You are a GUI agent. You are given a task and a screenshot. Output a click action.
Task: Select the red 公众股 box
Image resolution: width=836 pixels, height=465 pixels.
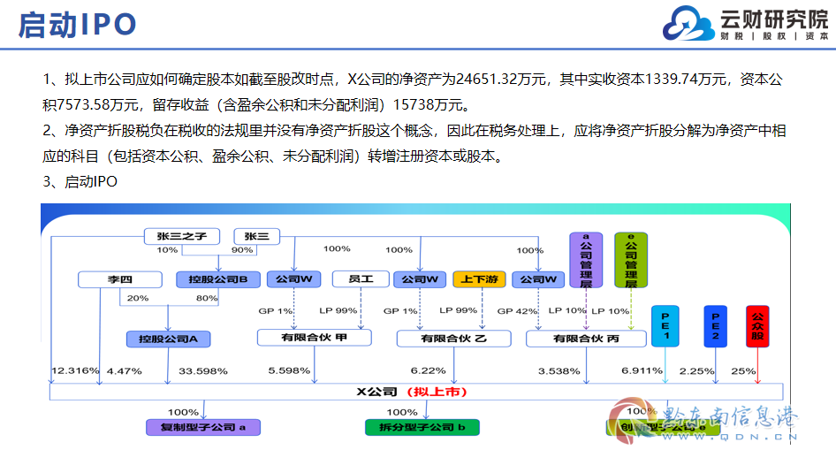point(757,326)
